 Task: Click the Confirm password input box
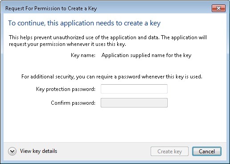pos(134,102)
